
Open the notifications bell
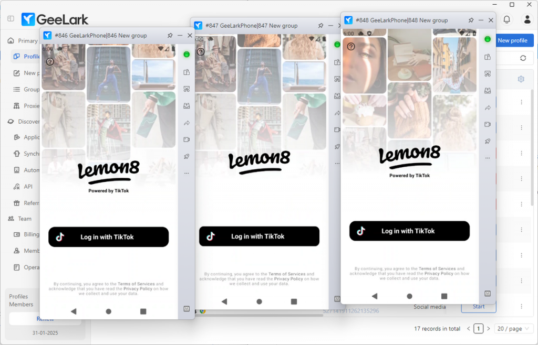click(x=507, y=19)
